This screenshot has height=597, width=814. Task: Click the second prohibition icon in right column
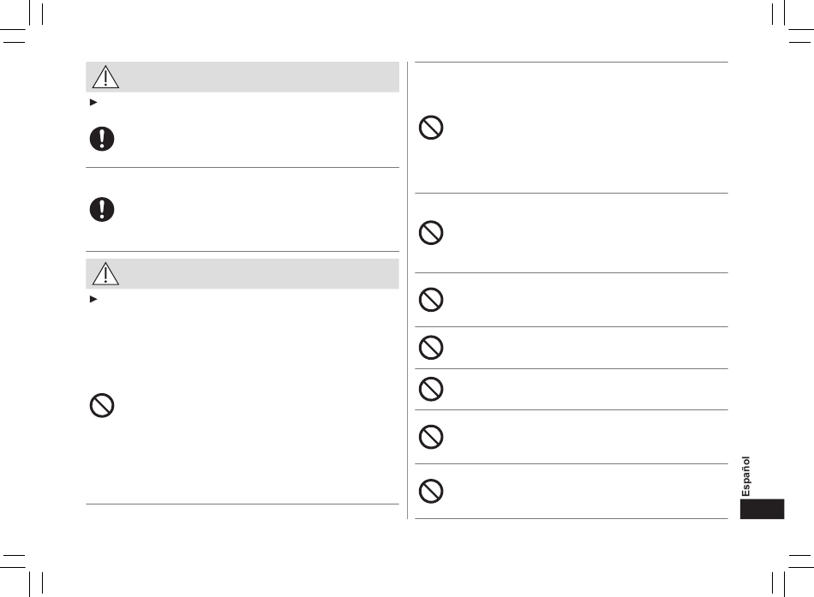431,233
